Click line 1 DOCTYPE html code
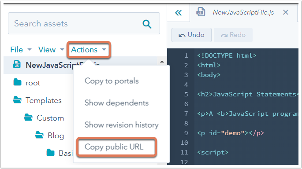Viewport: 302px width, 169px height. click(x=227, y=55)
